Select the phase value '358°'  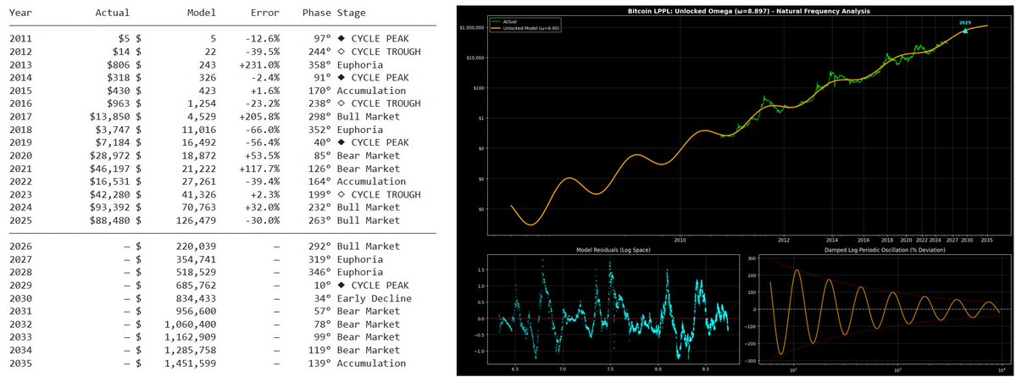pos(320,64)
